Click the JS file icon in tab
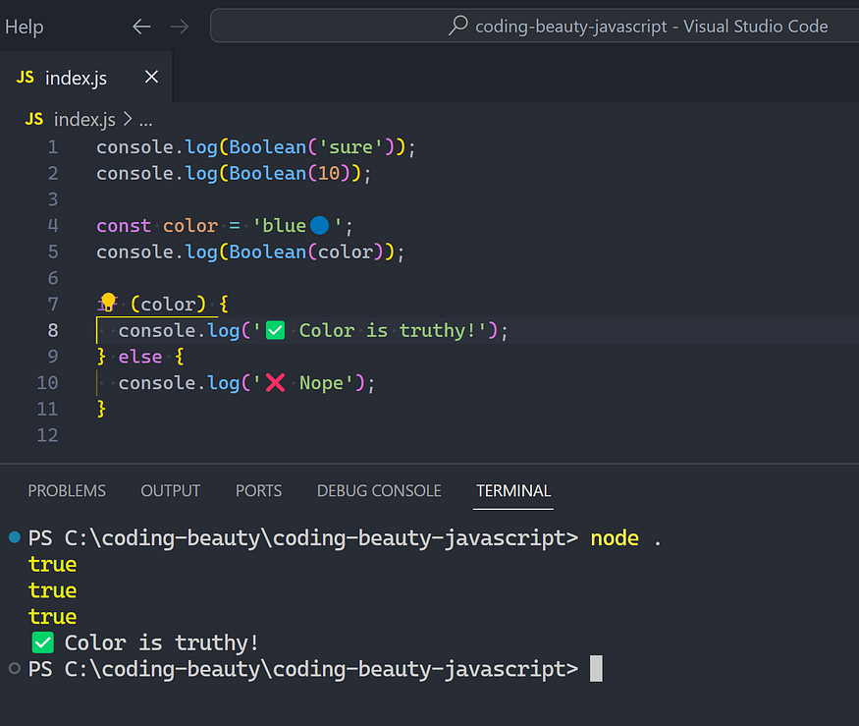 tap(26, 78)
